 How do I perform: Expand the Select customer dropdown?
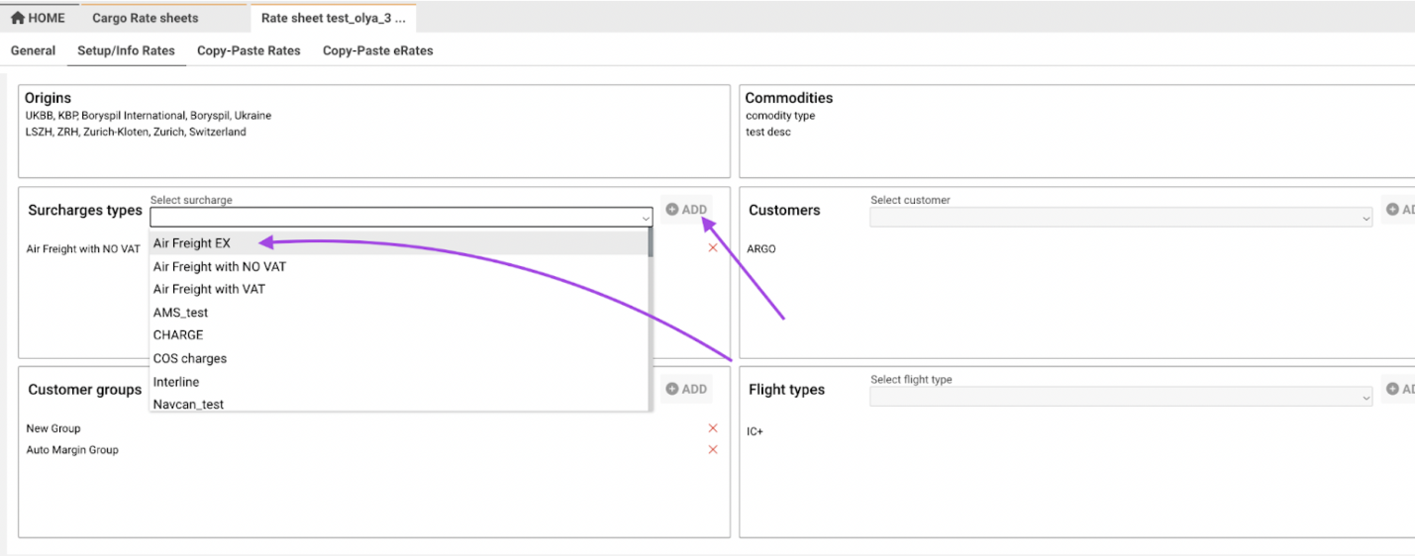1365,219
